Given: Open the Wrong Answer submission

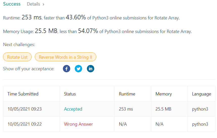Looking at the screenshot, I should (78, 124).
